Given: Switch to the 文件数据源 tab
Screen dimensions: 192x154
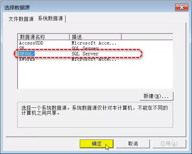Looking at the screenshot, I should (x=21, y=19).
